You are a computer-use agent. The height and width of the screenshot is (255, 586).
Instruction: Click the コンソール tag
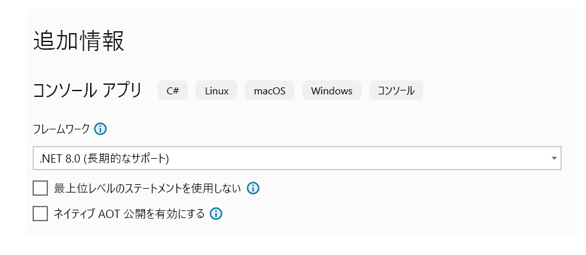click(396, 91)
